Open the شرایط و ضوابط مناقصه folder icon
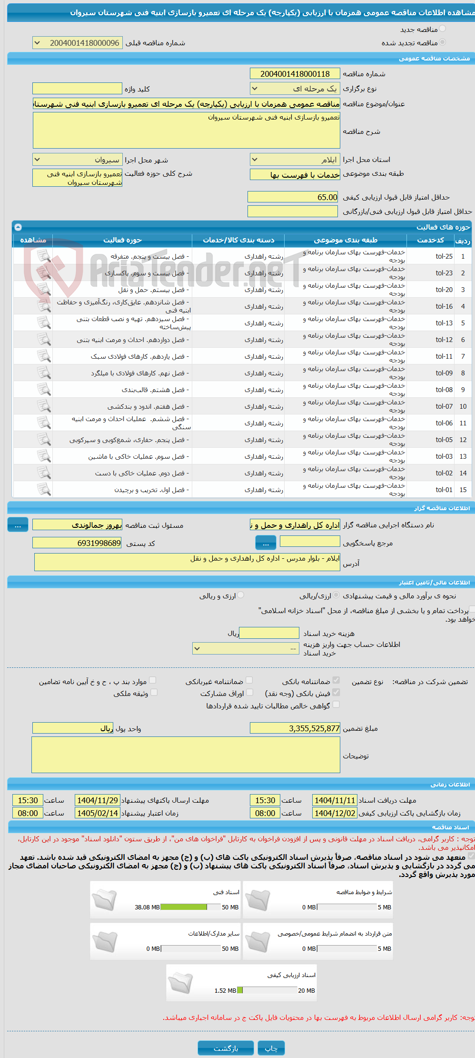 click(x=257, y=900)
